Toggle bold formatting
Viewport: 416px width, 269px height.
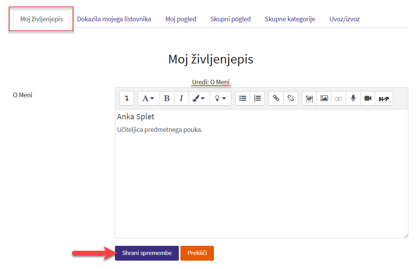[167, 98]
